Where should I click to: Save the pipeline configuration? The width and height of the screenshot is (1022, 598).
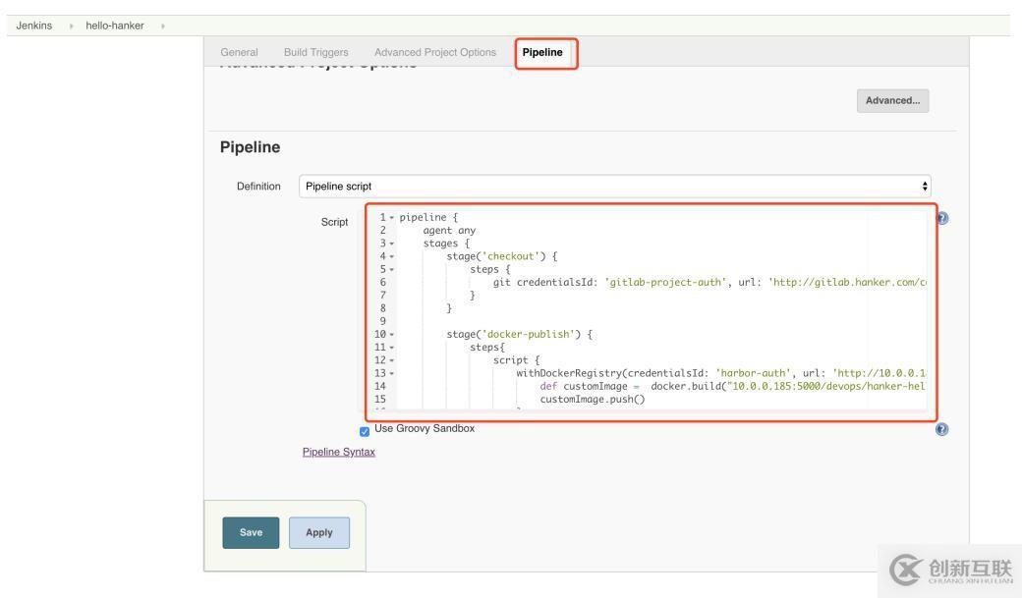(251, 532)
